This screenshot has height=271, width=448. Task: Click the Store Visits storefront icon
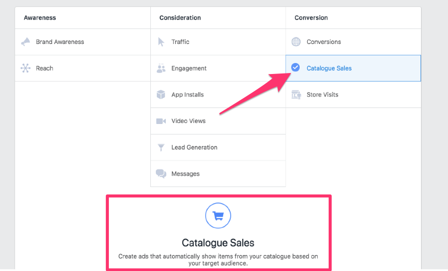click(x=296, y=94)
